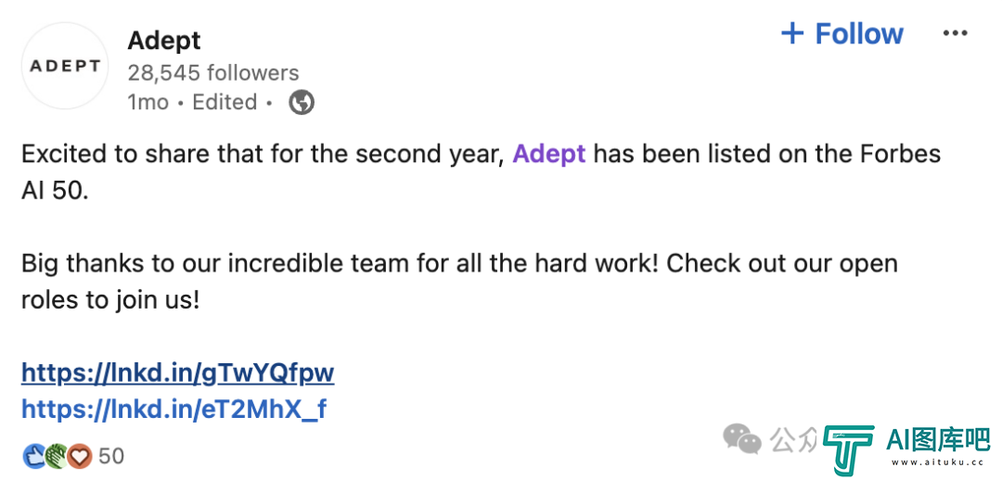Image resolution: width=1002 pixels, height=480 pixels.
Task: Click the plus sign beside Follow
Action: [792, 33]
